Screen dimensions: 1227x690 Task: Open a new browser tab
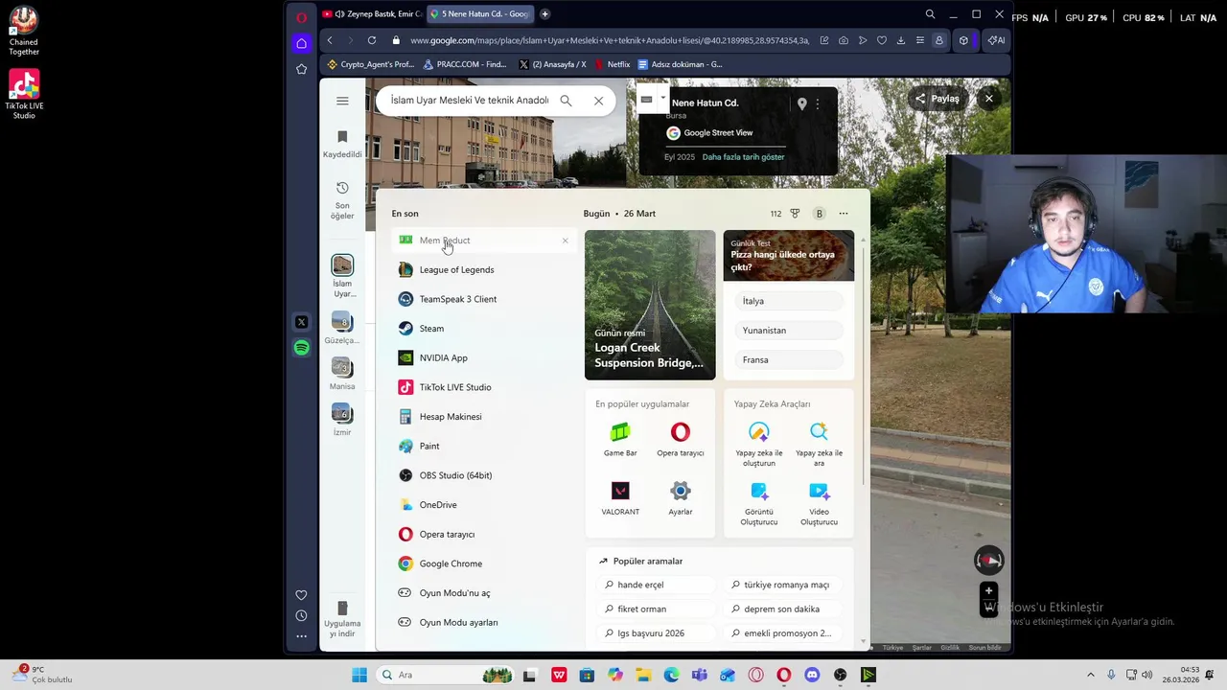coord(544,13)
